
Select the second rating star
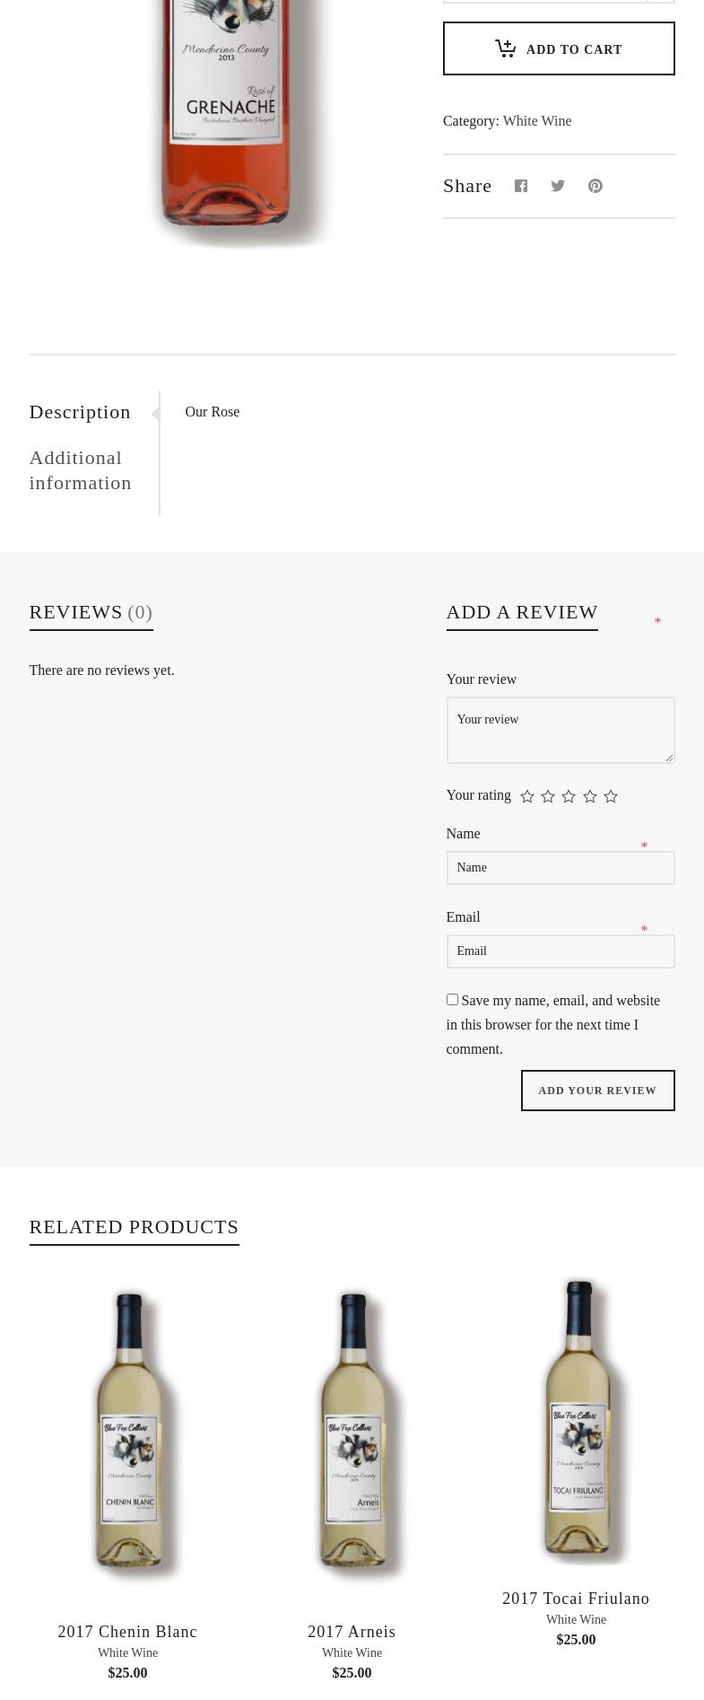(x=548, y=796)
